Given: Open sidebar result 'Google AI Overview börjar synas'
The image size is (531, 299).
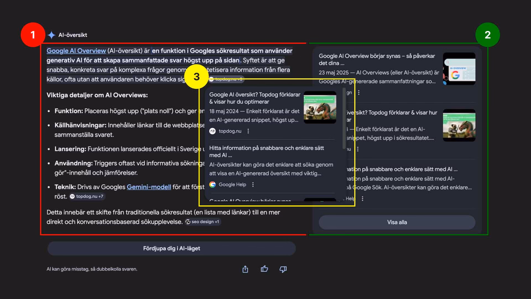Looking at the screenshot, I should (x=377, y=59).
